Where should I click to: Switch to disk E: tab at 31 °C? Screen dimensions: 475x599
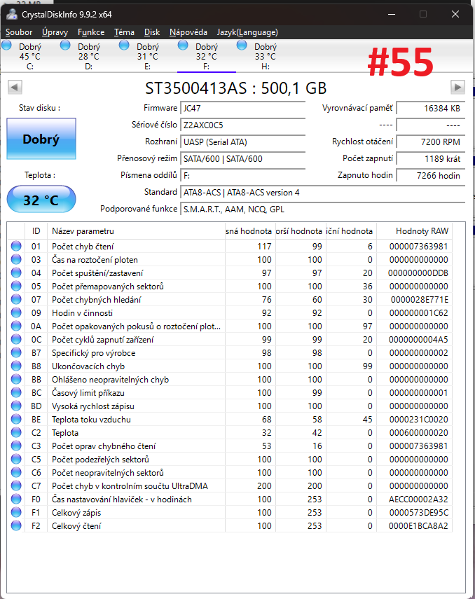pos(147,56)
